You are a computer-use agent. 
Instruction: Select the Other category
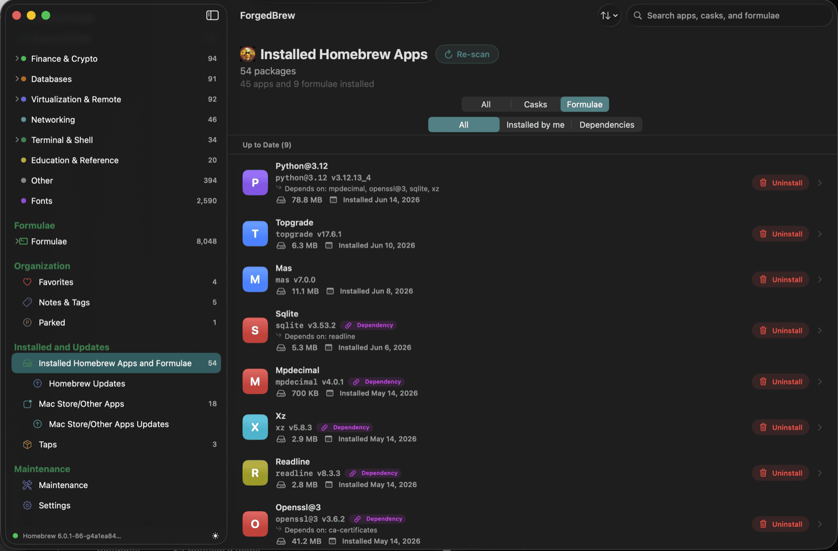116,181
